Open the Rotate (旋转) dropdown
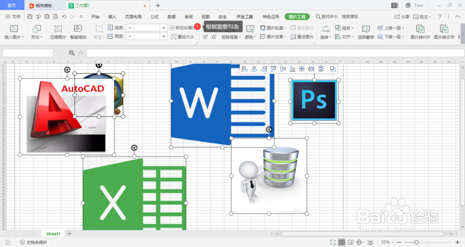The image size is (465, 247). point(325,32)
